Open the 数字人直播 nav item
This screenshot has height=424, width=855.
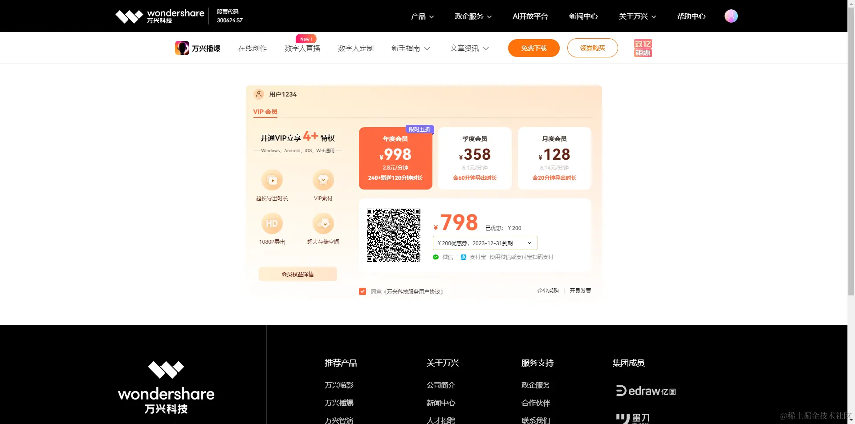302,48
